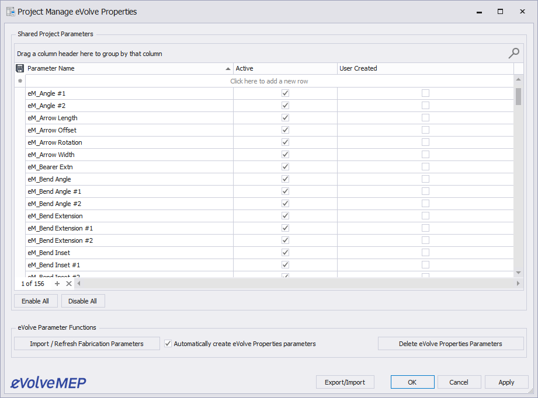Screen dimensions: 538x398
Task: Select the eM_Angle #1 row name
Action: coord(47,93)
